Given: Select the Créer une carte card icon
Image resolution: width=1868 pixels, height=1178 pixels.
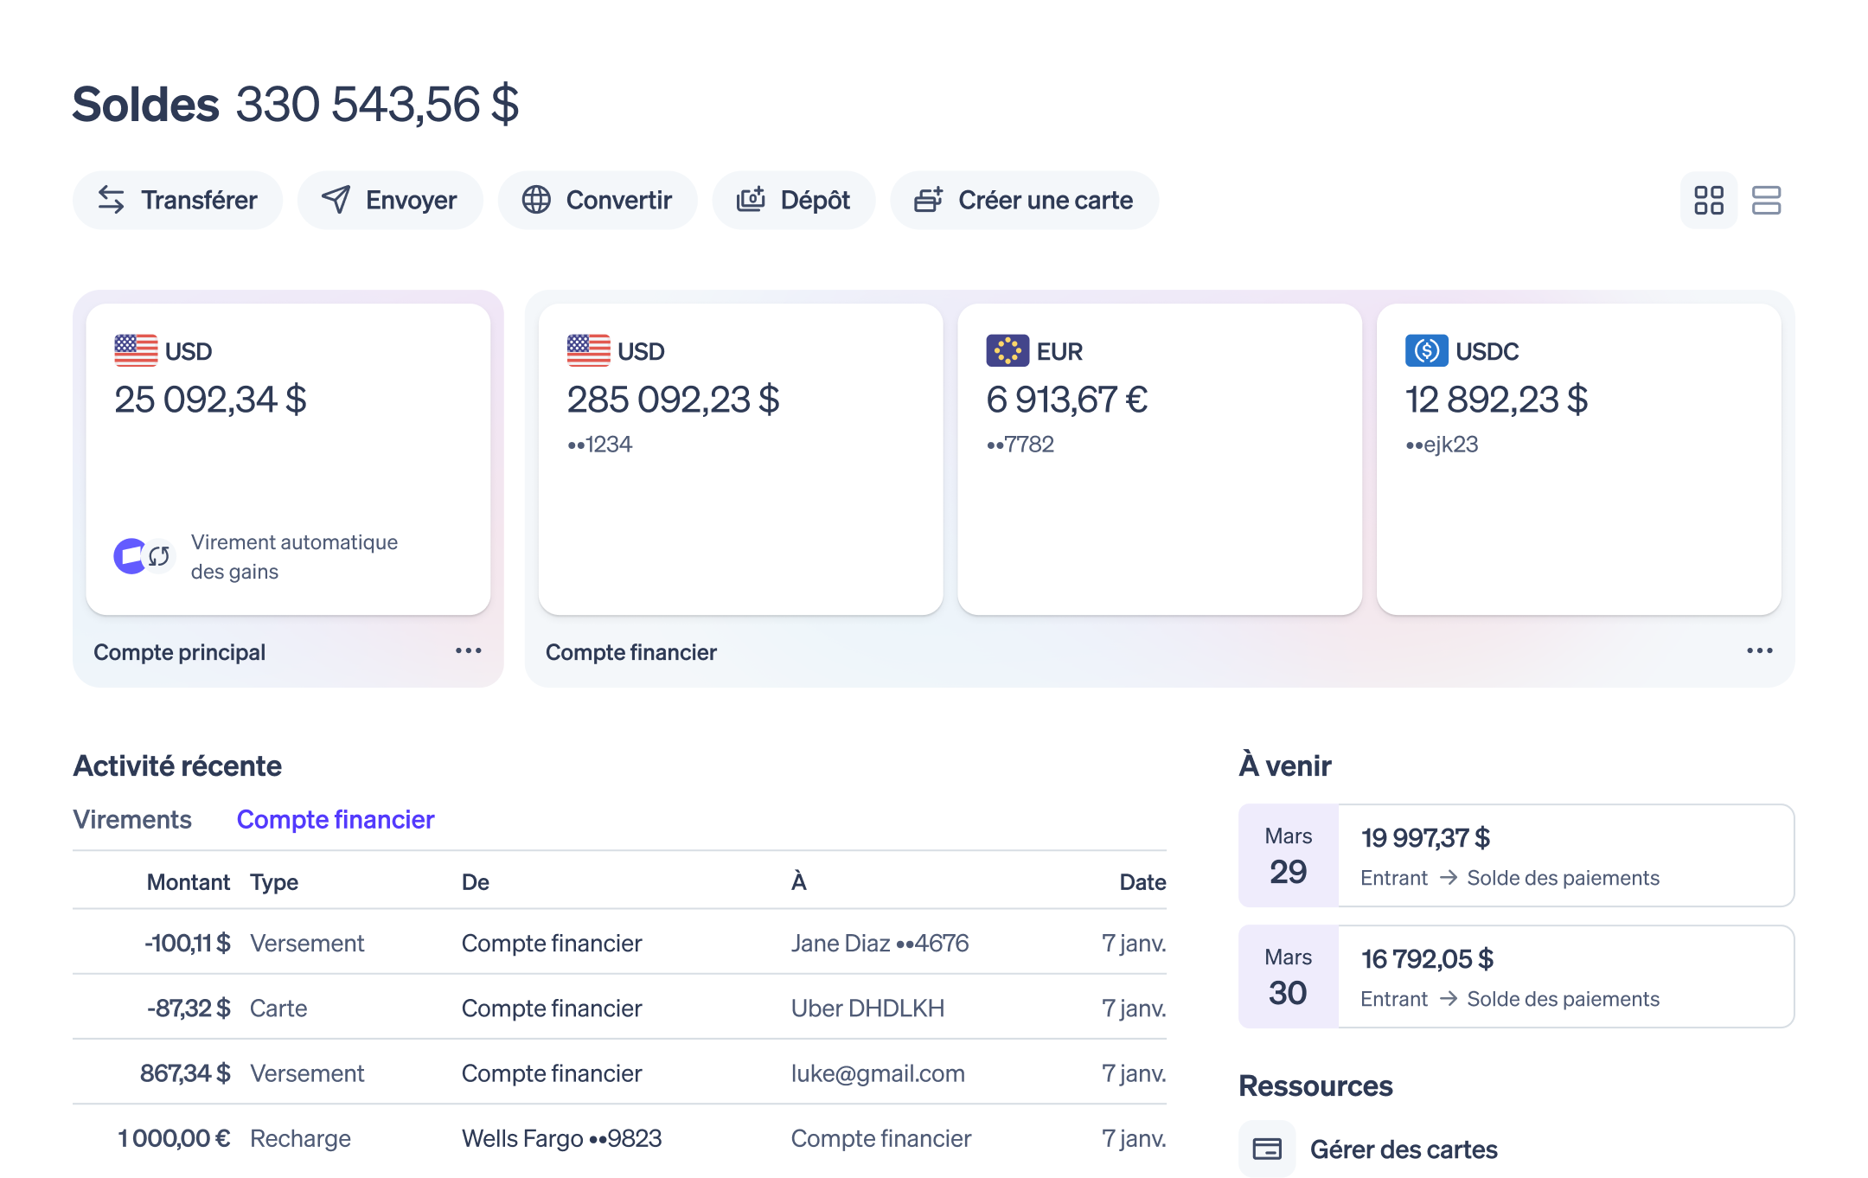Looking at the screenshot, I should click(x=928, y=200).
